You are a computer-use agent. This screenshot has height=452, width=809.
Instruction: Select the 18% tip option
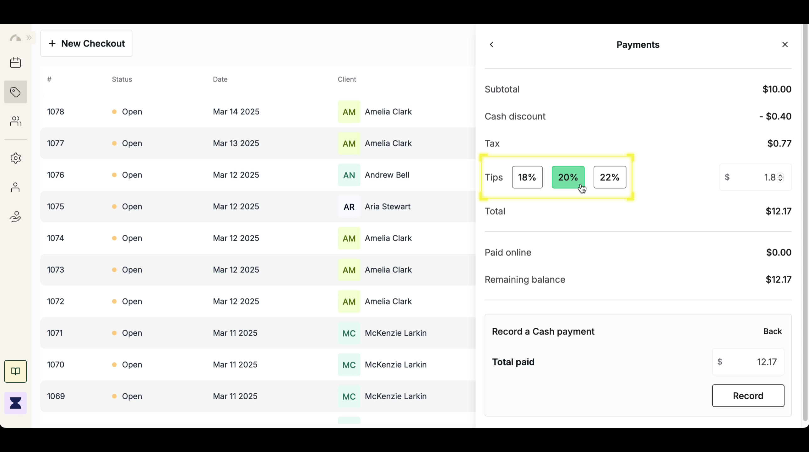pos(527,177)
